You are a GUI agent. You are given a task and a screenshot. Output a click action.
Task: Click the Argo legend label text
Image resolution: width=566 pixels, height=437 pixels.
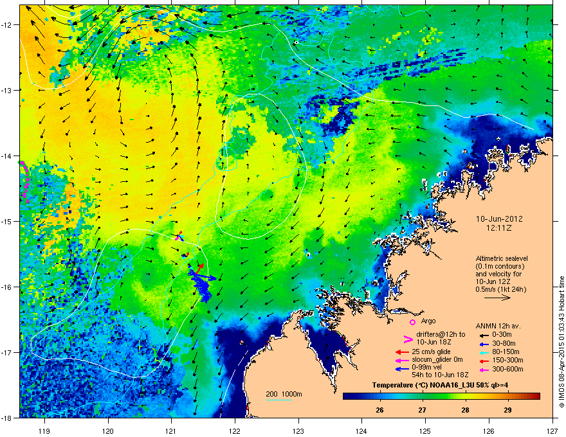[428, 321]
